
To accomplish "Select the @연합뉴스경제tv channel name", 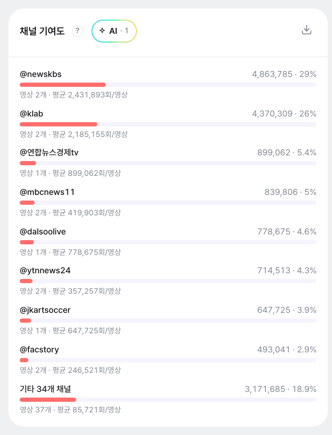I will click(49, 153).
